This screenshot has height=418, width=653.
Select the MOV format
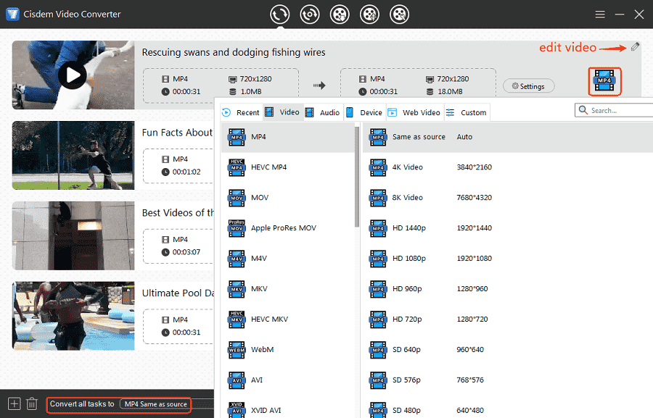coord(288,198)
